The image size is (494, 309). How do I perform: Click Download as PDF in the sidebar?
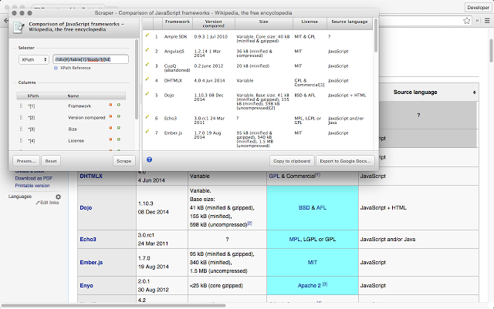pos(34,178)
